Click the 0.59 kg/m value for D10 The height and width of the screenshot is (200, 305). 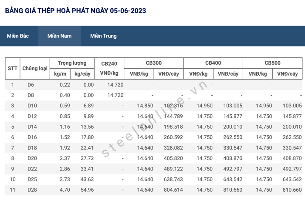pyautogui.click(x=65, y=106)
